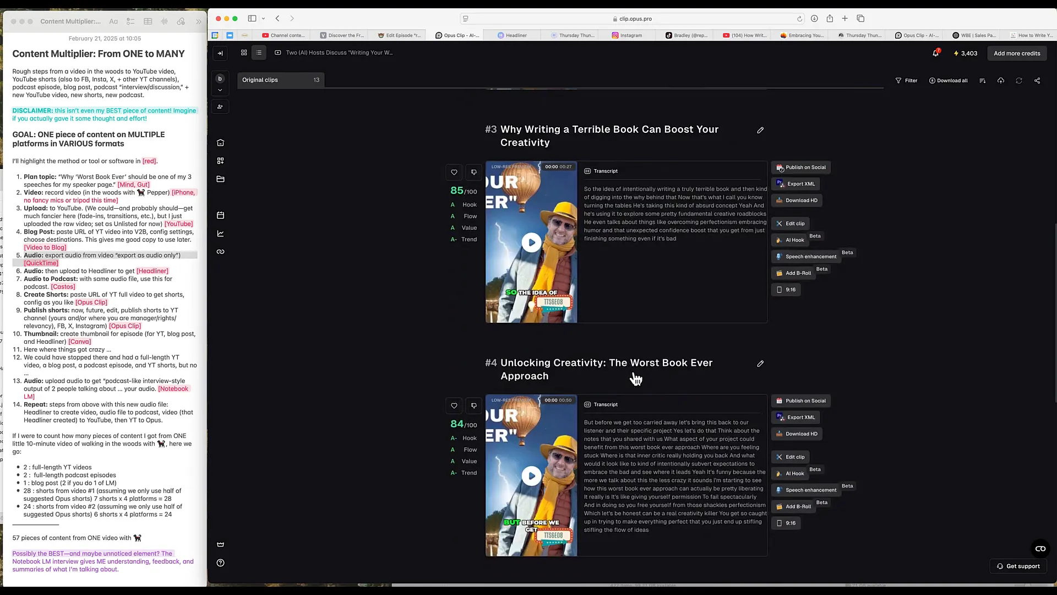Open the 9:16 aspect ratio selector for clip #3
Viewport: 1057px width, 595px height.
click(786, 290)
